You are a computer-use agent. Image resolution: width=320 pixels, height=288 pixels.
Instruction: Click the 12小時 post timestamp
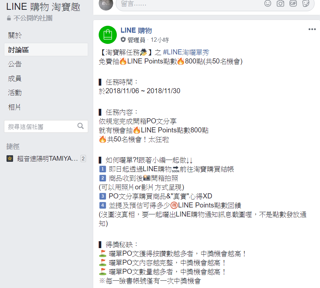[x=160, y=40]
